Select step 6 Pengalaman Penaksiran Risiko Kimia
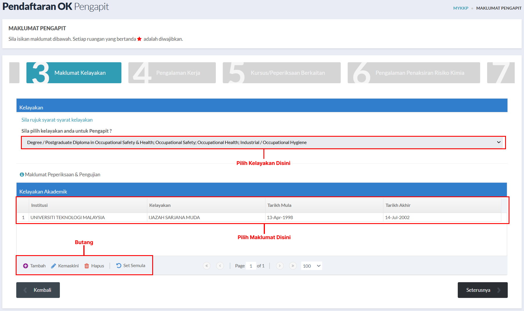 414,73
